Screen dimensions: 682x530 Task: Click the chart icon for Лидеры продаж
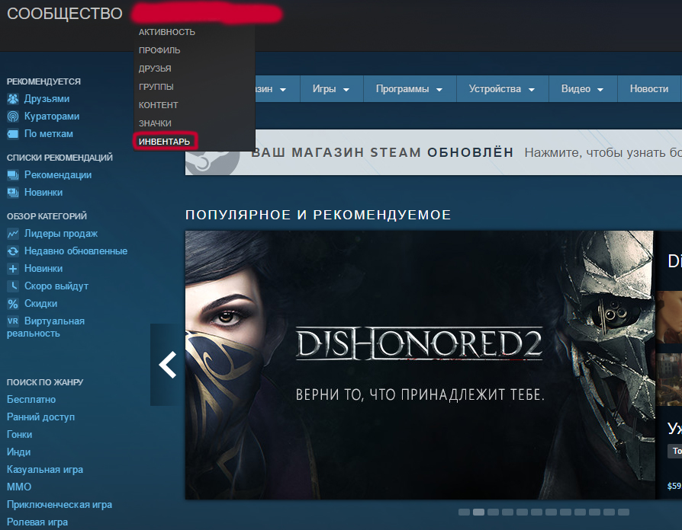coord(13,234)
